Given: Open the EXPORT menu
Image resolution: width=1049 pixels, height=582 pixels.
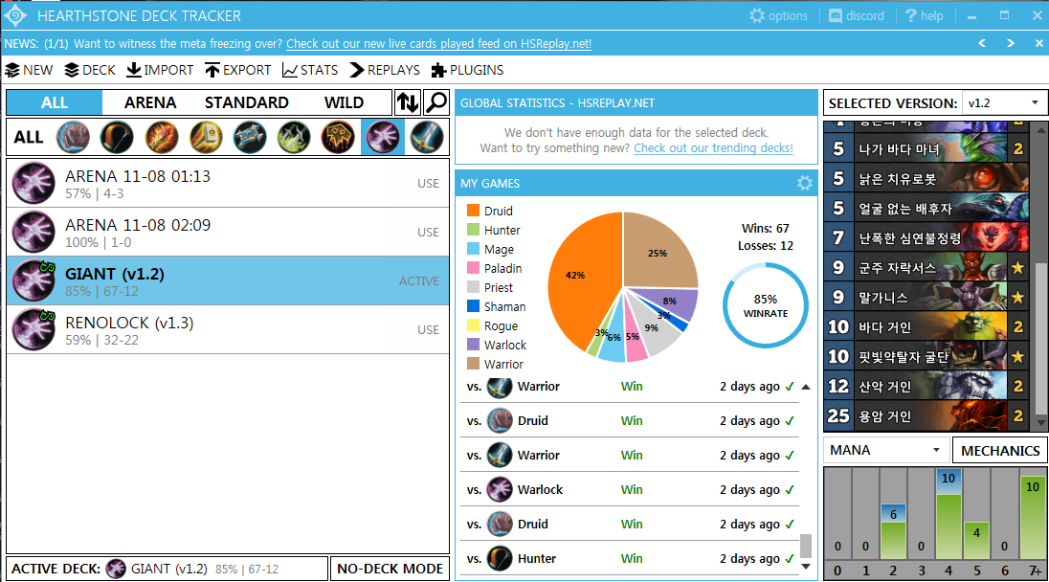Looking at the screenshot, I should (x=238, y=70).
